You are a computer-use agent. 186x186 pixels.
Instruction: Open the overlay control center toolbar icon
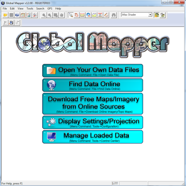click(x=23, y=15)
